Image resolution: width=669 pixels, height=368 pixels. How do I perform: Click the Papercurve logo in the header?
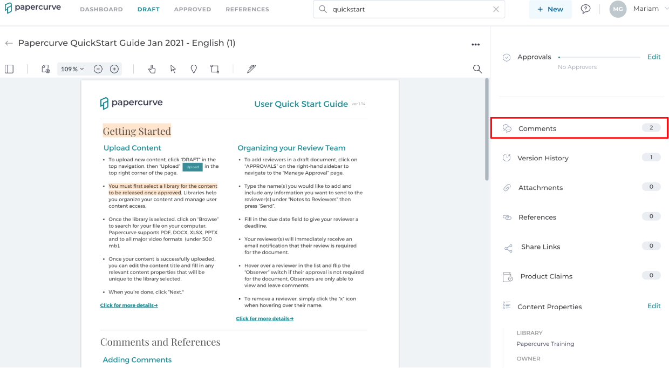point(33,8)
